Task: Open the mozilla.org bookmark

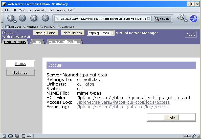Action: pyautogui.click(x=31, y=27)
